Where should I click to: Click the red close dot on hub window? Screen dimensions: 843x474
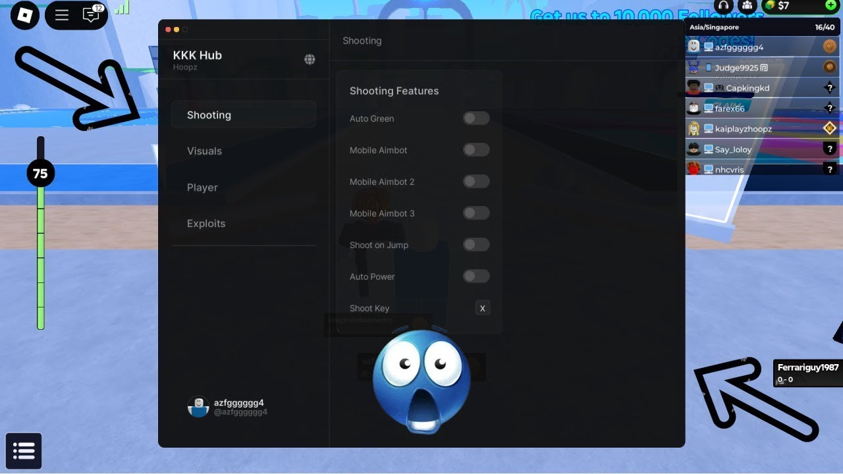[x=168, y=30]
